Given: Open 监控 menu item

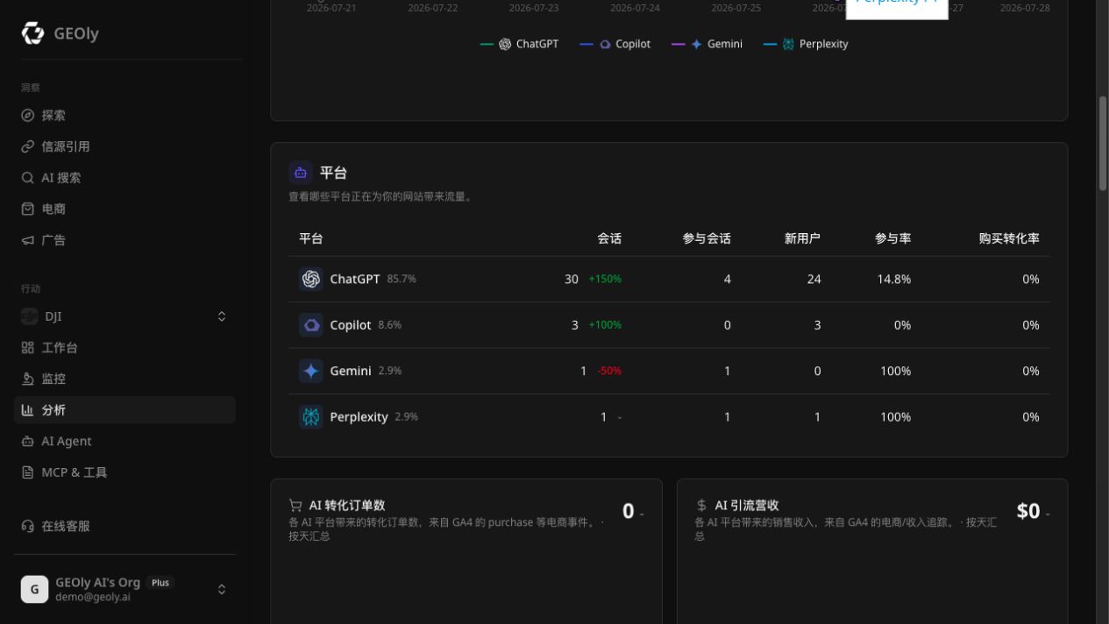Looking at the screenshot, I should click(x=124, y=379).
